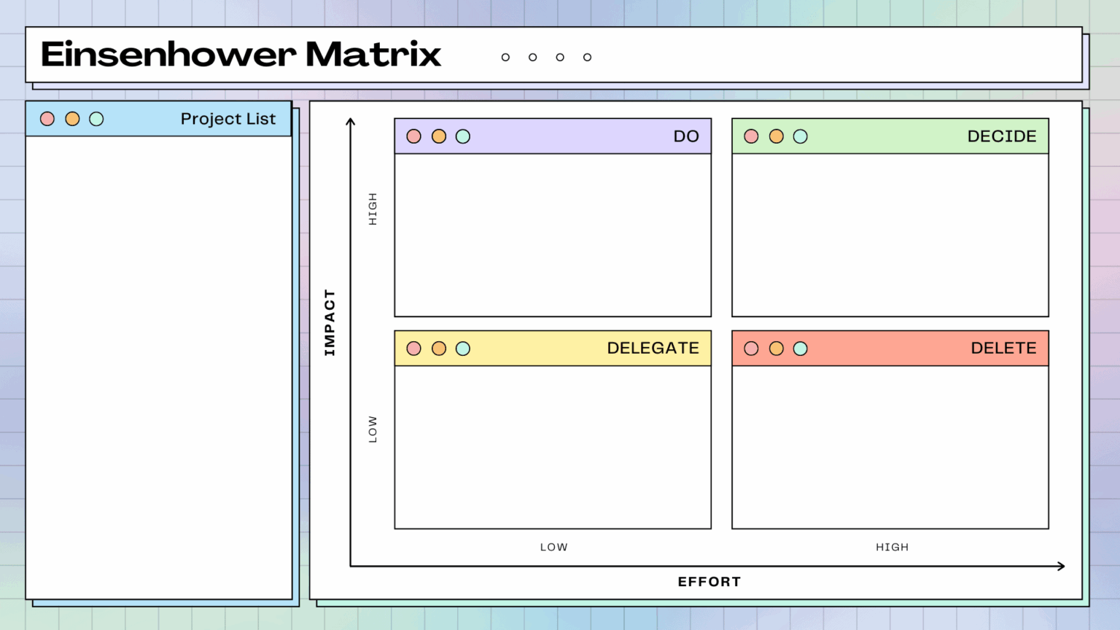
Task: Click the red circle on the DELEGATE panel
Action: [413, 348]
